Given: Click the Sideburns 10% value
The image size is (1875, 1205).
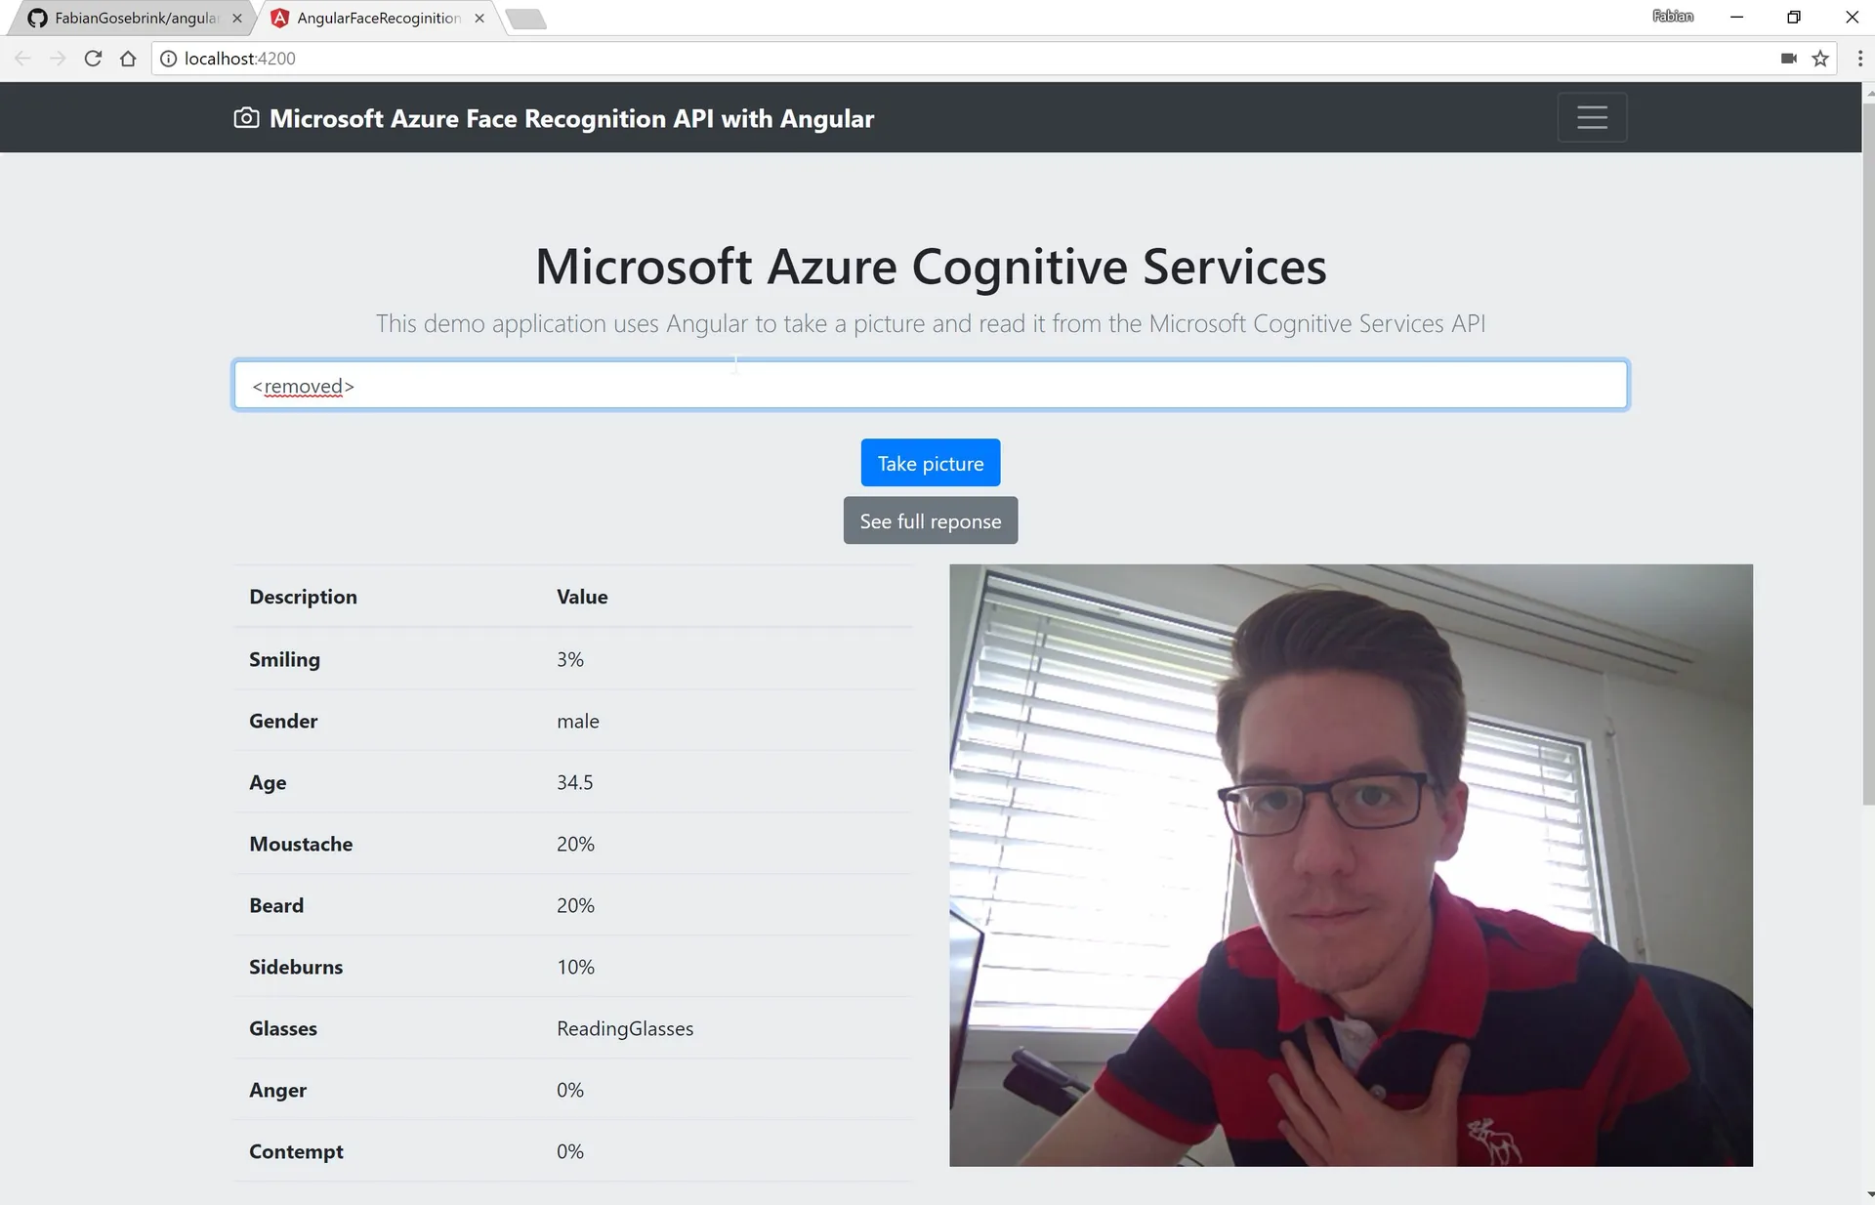Looking at the screenshot, I should click(575, 967).
